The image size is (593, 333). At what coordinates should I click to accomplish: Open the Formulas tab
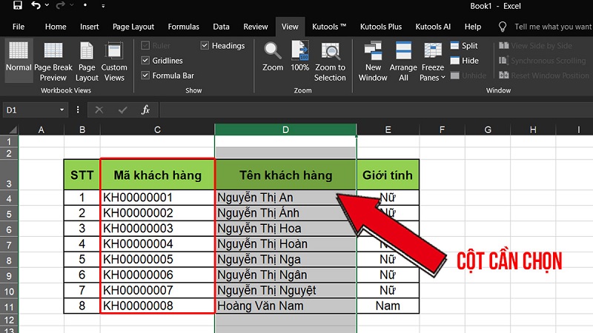click(x=183, y=27)
